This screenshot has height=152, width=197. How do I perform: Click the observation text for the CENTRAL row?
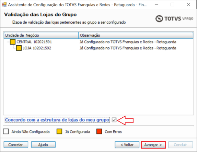tap(128, 42)
